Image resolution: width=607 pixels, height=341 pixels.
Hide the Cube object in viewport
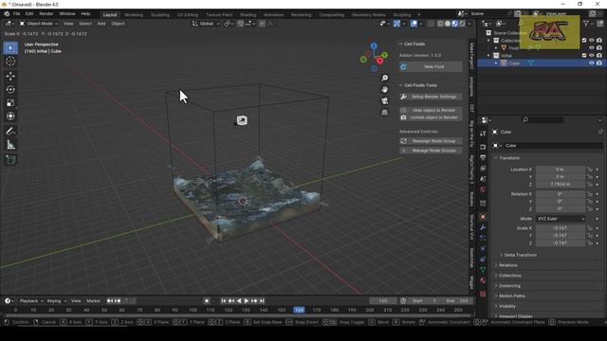pos(592,63)
